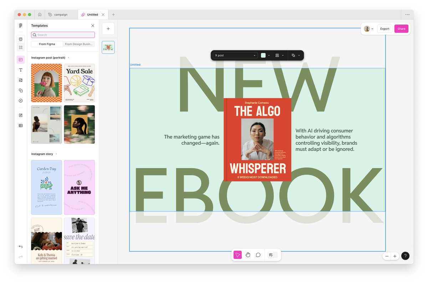Zoom in with the plus button
This screenshot has height=283, width=428.
pyautogui.click(x=395, y=256)
